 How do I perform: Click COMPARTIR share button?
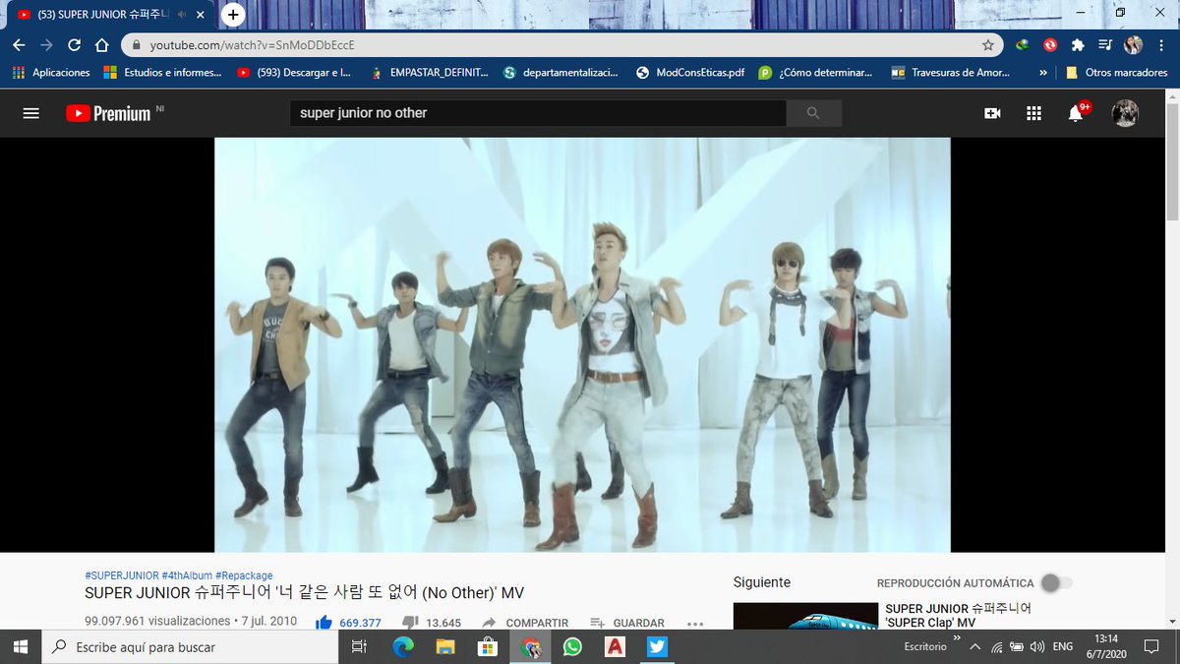525,623
